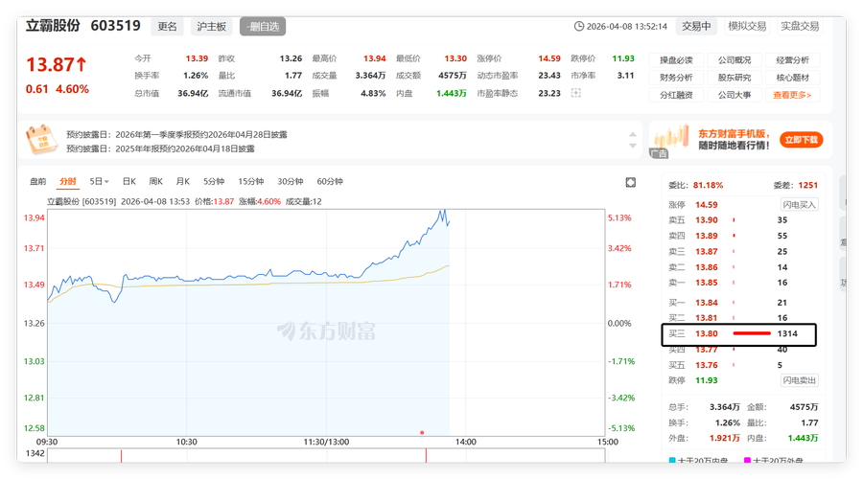
Task: Open the 经营分析 link
Action: [x=793, y=60]
